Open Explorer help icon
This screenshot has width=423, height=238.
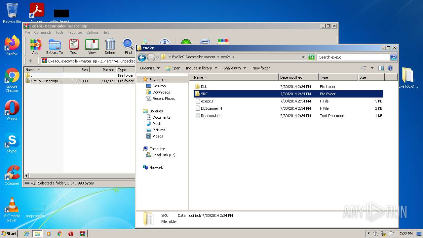(x=390, y=68)
